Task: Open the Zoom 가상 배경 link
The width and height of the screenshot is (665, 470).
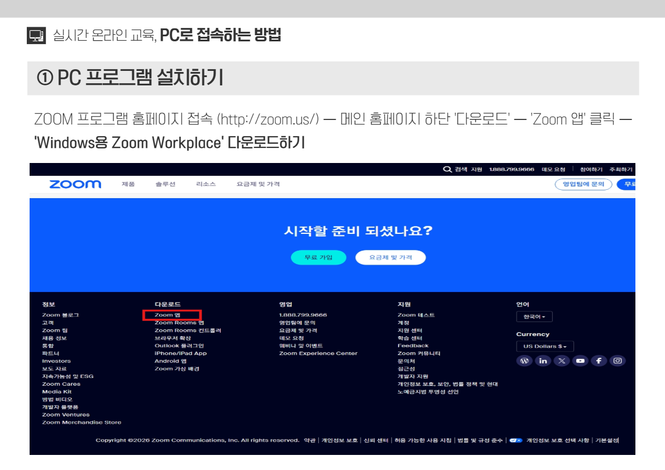Action: pyautogui.click(x=176, y=369)
